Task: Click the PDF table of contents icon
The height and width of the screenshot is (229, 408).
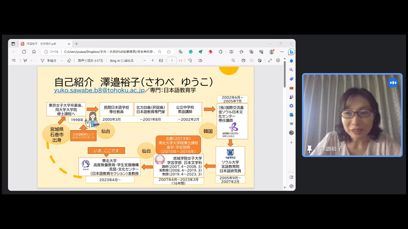Action: tap(14, 60)
